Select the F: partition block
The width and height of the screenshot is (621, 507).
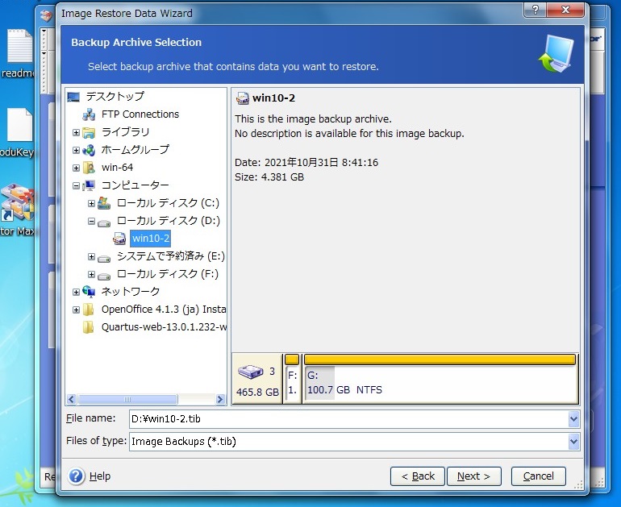click(x=292, y=379)
